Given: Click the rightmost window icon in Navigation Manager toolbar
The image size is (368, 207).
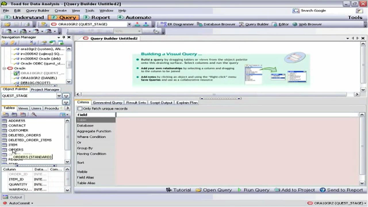Looking at the screenshot, I should pos(61,43).
